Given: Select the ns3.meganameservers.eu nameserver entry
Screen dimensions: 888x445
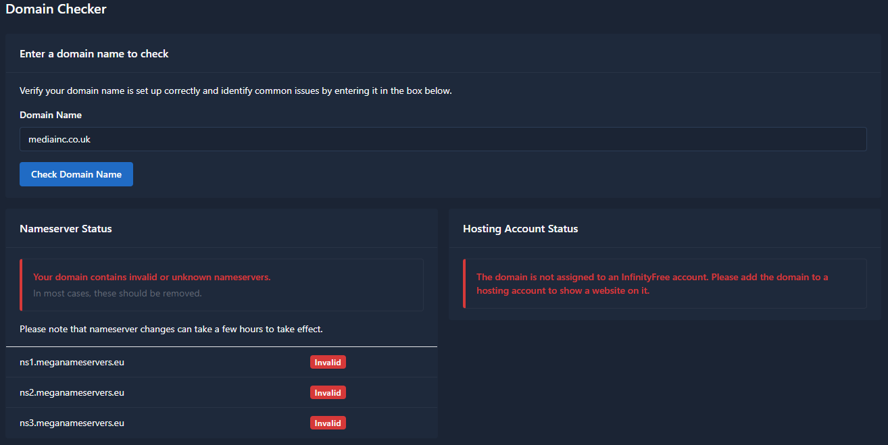Looking at the screenshot, I should pyautogui.click(x=72, y=423).
